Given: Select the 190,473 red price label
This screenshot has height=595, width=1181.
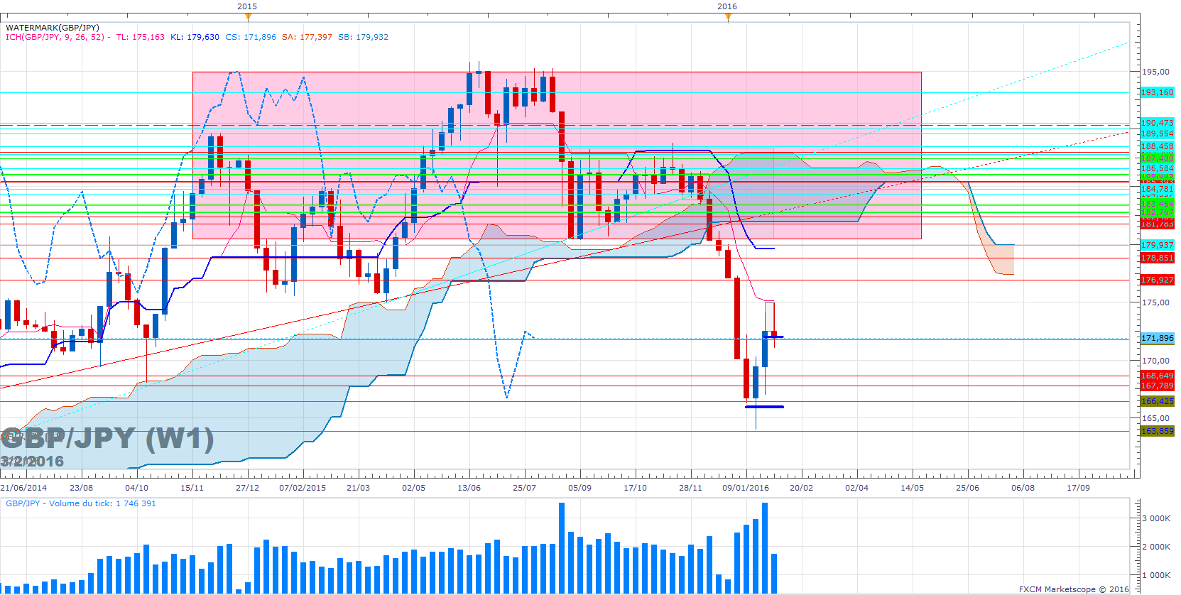Looking at the screenshot, I should click(1158, 124).
